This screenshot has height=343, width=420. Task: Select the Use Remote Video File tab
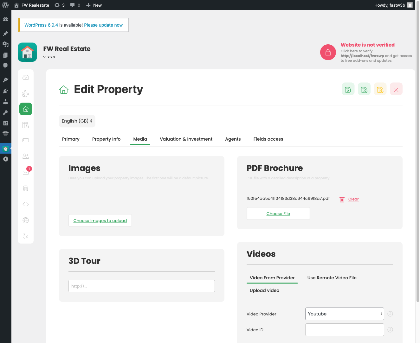pos(332,278)
